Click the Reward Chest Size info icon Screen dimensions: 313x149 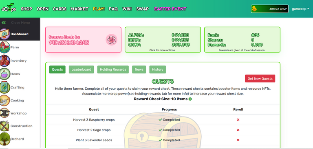pyautogui.click(x=190, y=99)
